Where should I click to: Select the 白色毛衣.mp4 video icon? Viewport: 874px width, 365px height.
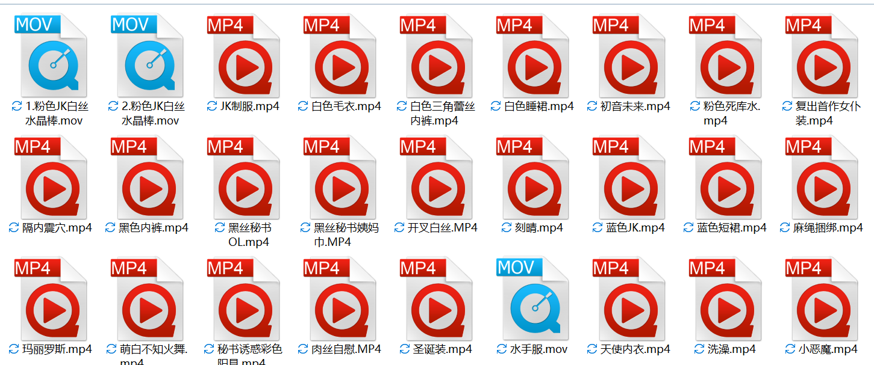tap(339, 56)
